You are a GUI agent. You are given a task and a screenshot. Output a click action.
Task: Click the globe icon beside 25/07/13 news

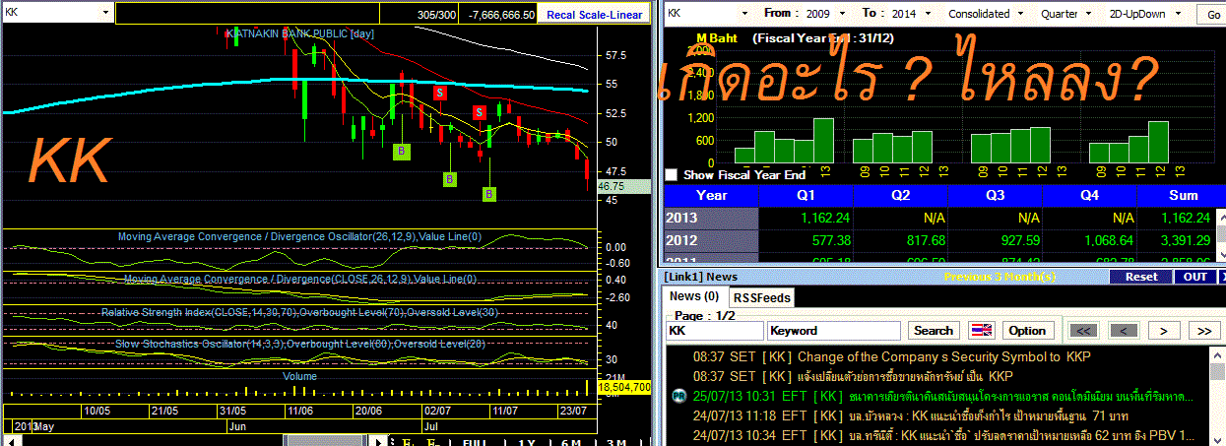tap(678, 396)
